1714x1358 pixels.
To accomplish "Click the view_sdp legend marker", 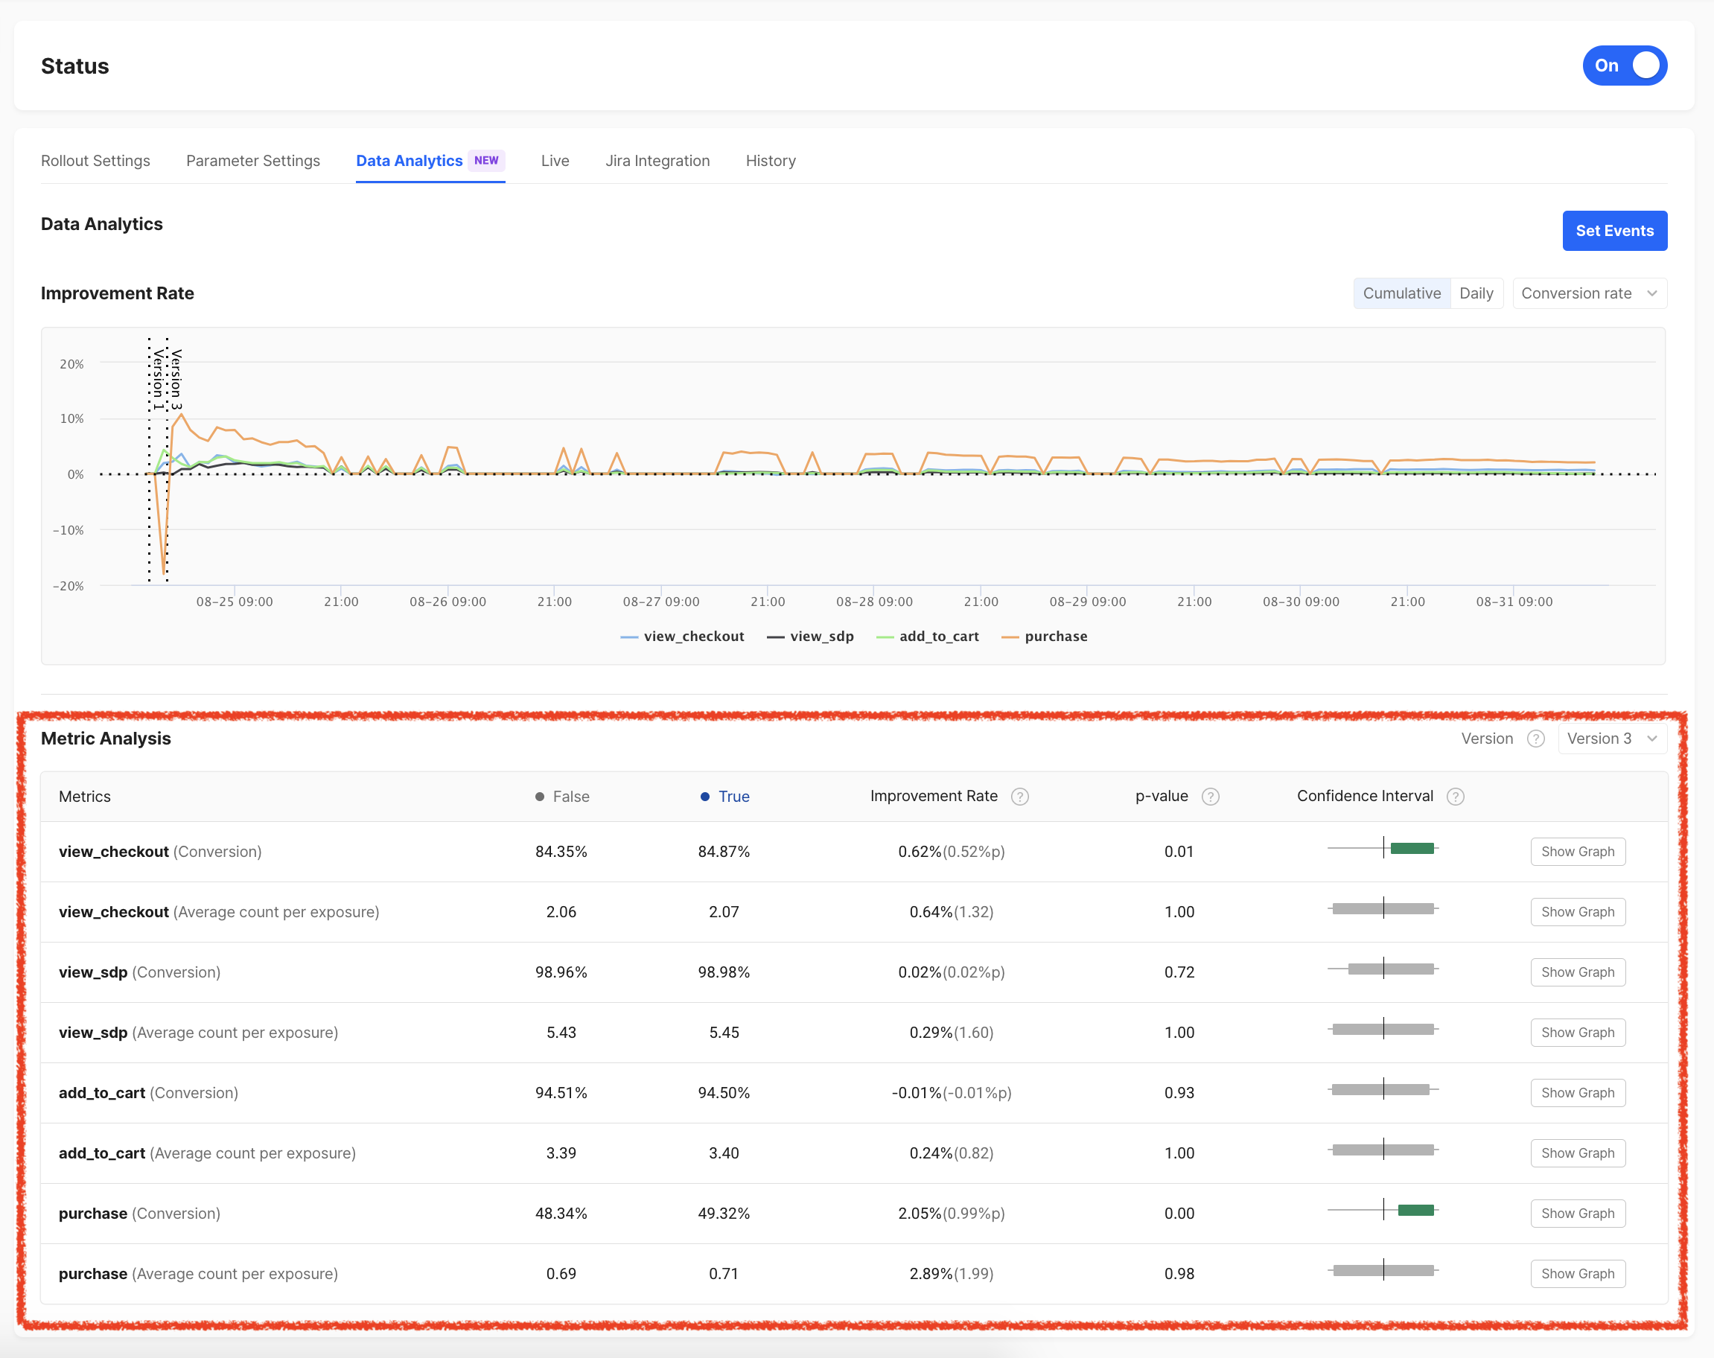I will 775,637.
